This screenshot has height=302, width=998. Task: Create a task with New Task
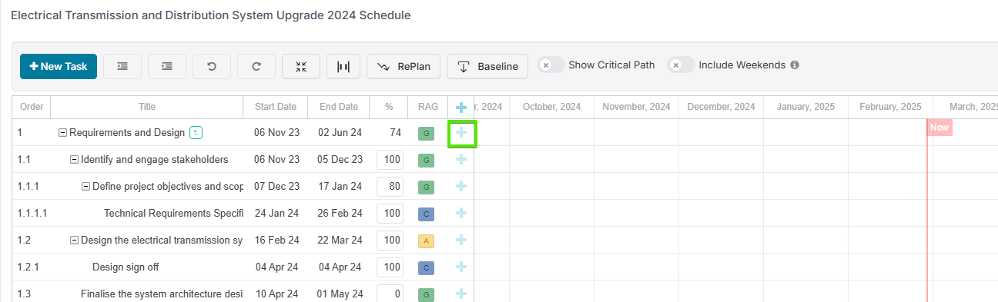coord(59,67)
